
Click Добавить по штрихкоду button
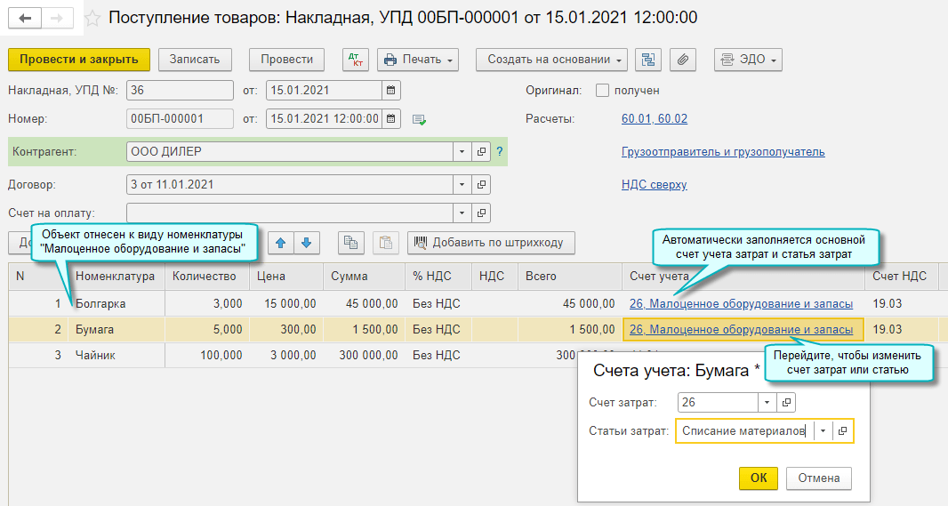pyautogui.click(x=491, y=242)
